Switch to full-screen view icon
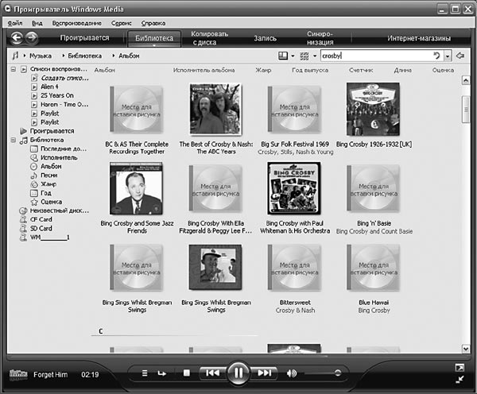The image size is (477, 394). 460,368
